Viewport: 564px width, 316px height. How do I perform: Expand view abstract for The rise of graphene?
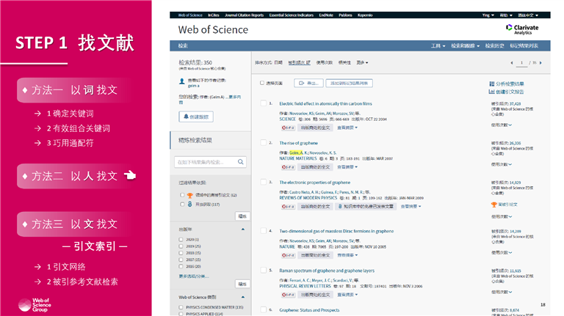pos(347,167)
